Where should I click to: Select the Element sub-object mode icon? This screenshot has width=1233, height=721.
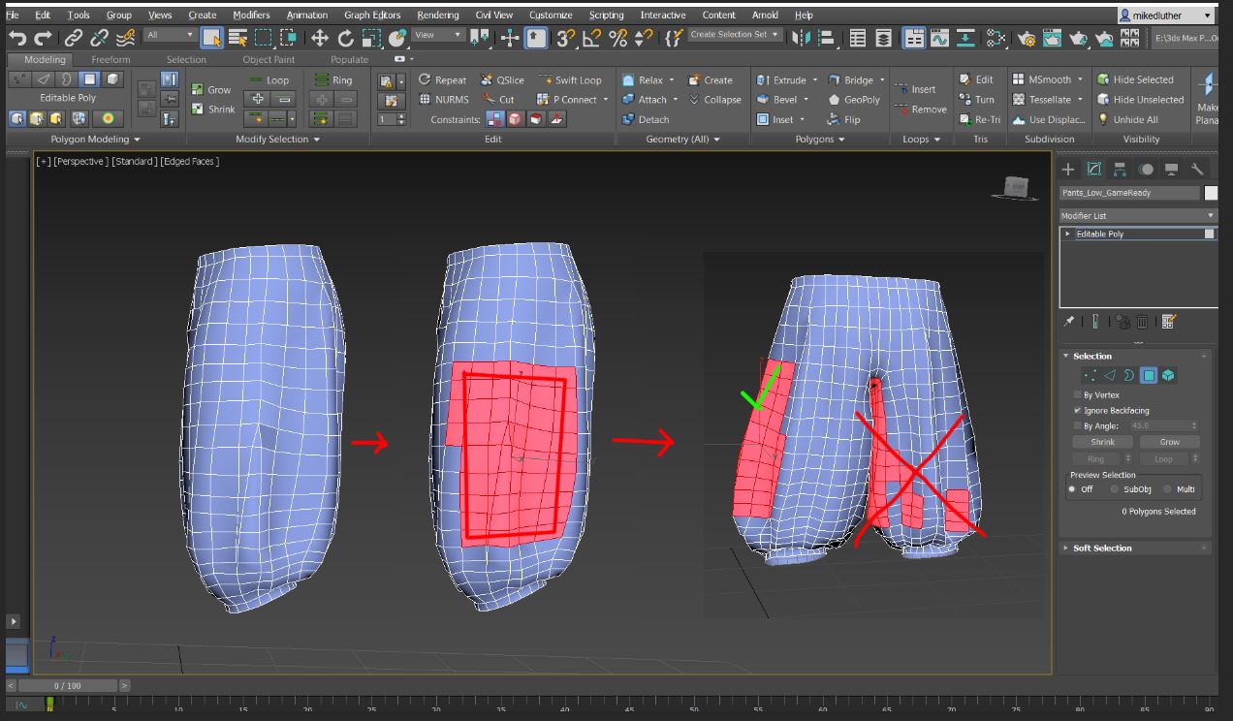(1167, 375)
